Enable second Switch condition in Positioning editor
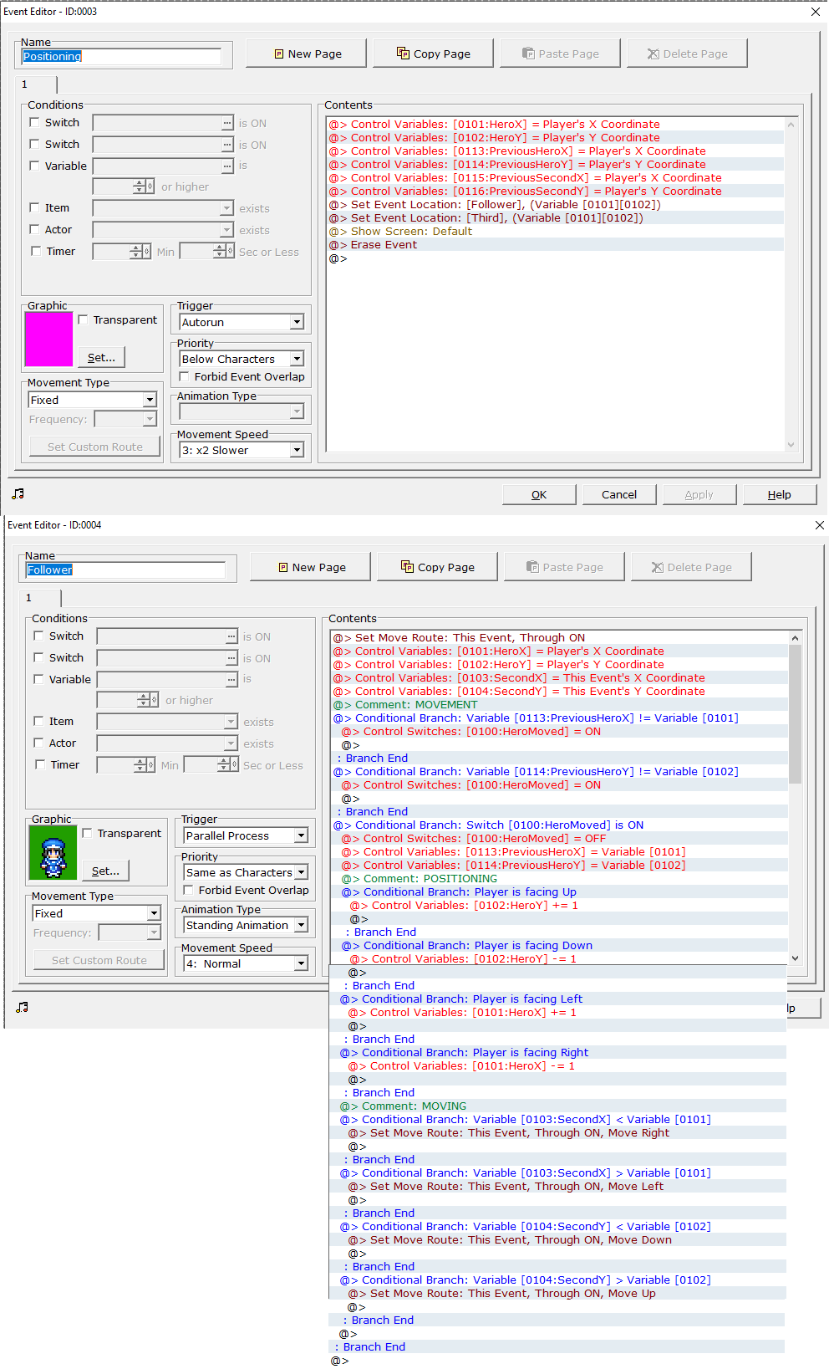This screenshot has width=829, height=1369. click(x=35, y=144)
